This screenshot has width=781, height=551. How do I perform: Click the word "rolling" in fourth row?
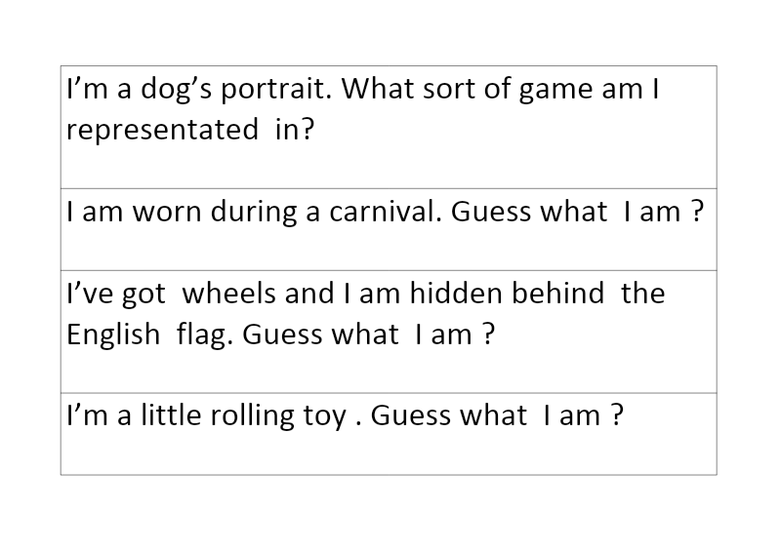[x=252, y=416]
